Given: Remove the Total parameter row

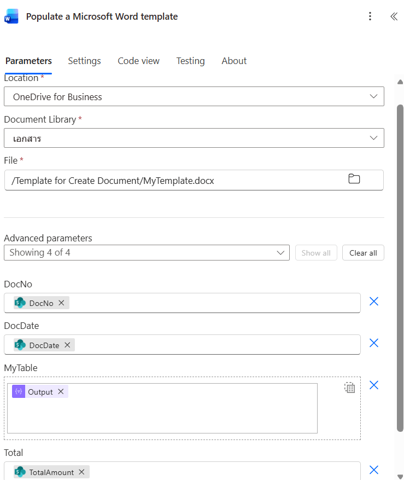Looking at the screenshot, I should tap(374, 470).
